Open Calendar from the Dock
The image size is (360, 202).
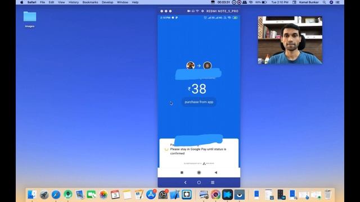point(115,195)
